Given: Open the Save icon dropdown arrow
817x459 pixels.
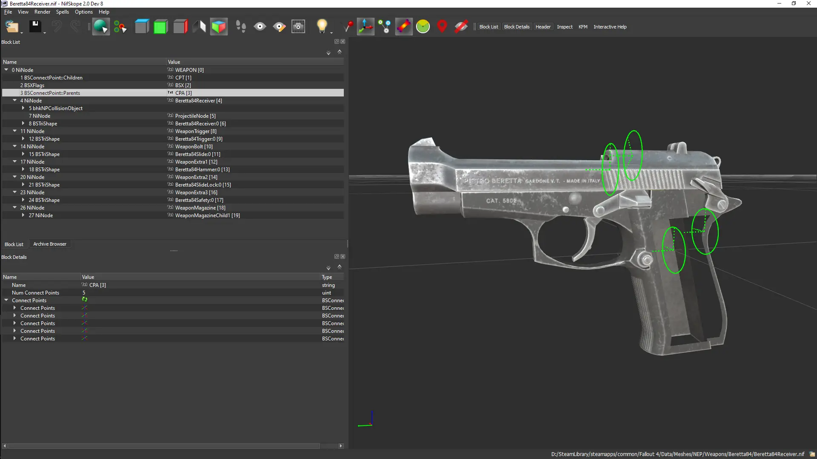Looking at the screenshot, I should 44,33.
